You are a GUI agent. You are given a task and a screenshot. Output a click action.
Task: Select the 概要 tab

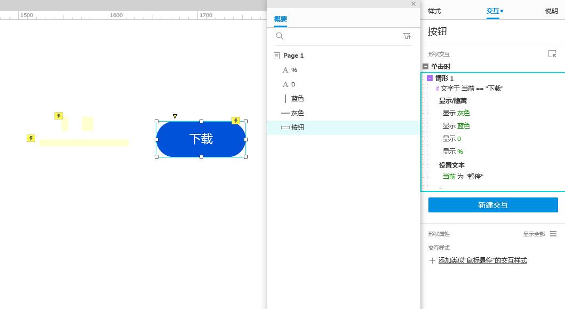280,19
